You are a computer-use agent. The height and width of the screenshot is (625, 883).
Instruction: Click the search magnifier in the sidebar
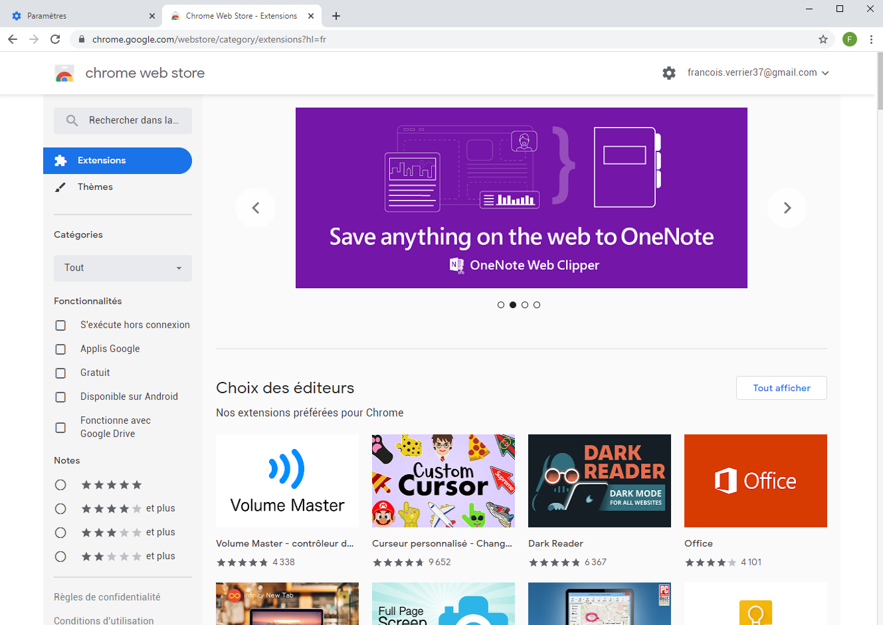72,121
